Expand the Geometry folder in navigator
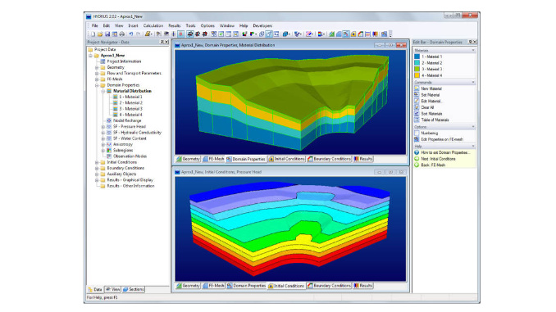Viewport: 556px width, 312px height. (97, 67)
